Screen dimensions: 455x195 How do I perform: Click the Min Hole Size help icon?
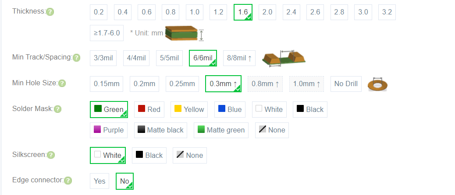pos(62,84)
